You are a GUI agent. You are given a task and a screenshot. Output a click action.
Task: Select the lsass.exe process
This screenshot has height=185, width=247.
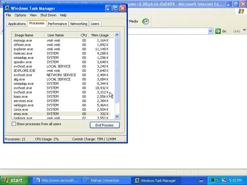tap(61, 97)
